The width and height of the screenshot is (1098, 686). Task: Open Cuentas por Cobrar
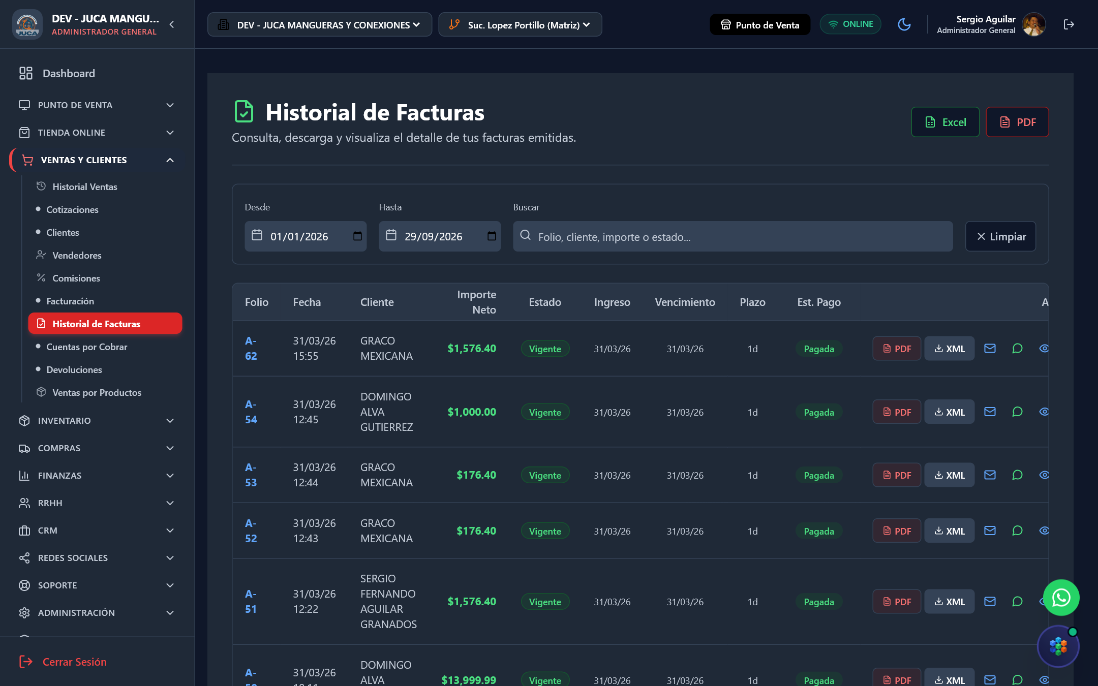pyautogui.click(x=105, y=347)
